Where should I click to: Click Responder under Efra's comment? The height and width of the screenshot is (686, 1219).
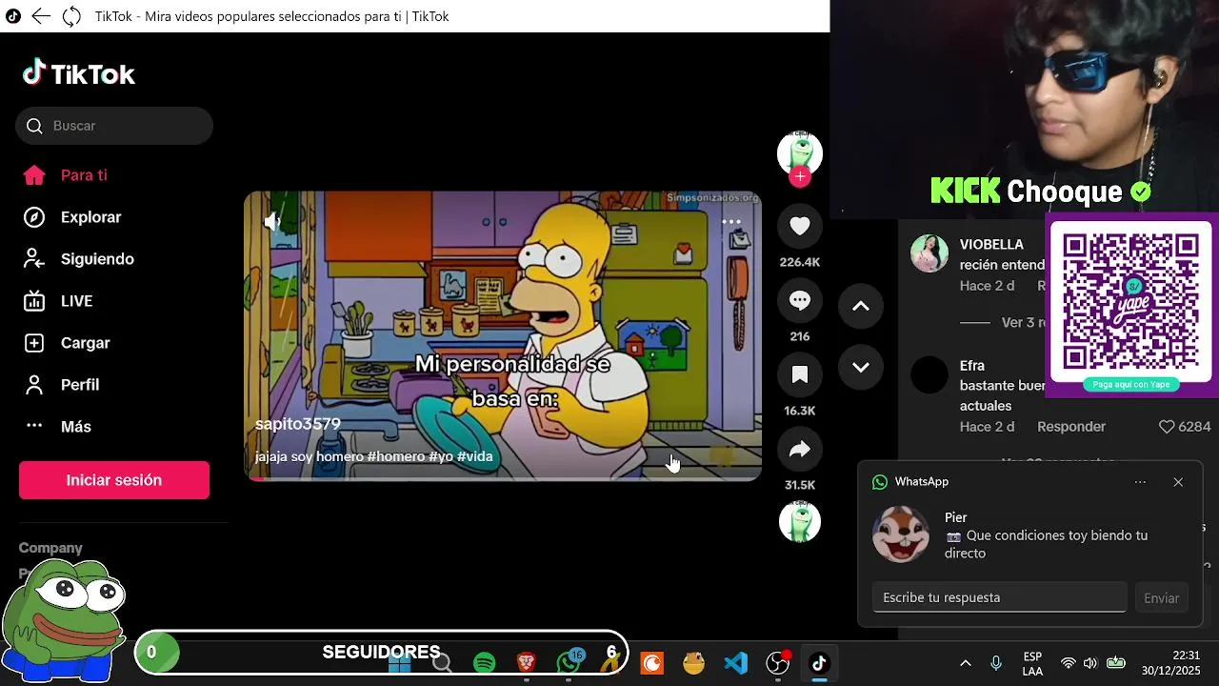1071,427
